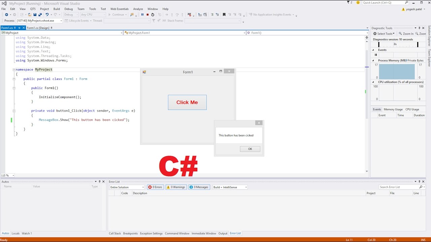Click the "Click Me" button on Form1
Screen dimensions: 431x242
[187, 102]
